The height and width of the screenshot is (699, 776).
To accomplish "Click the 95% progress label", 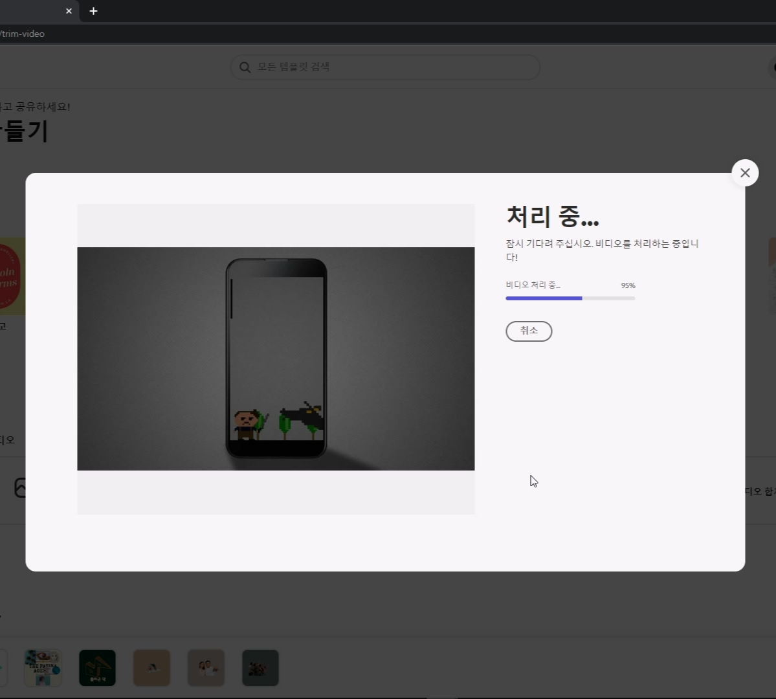I will tap(628, 285).
